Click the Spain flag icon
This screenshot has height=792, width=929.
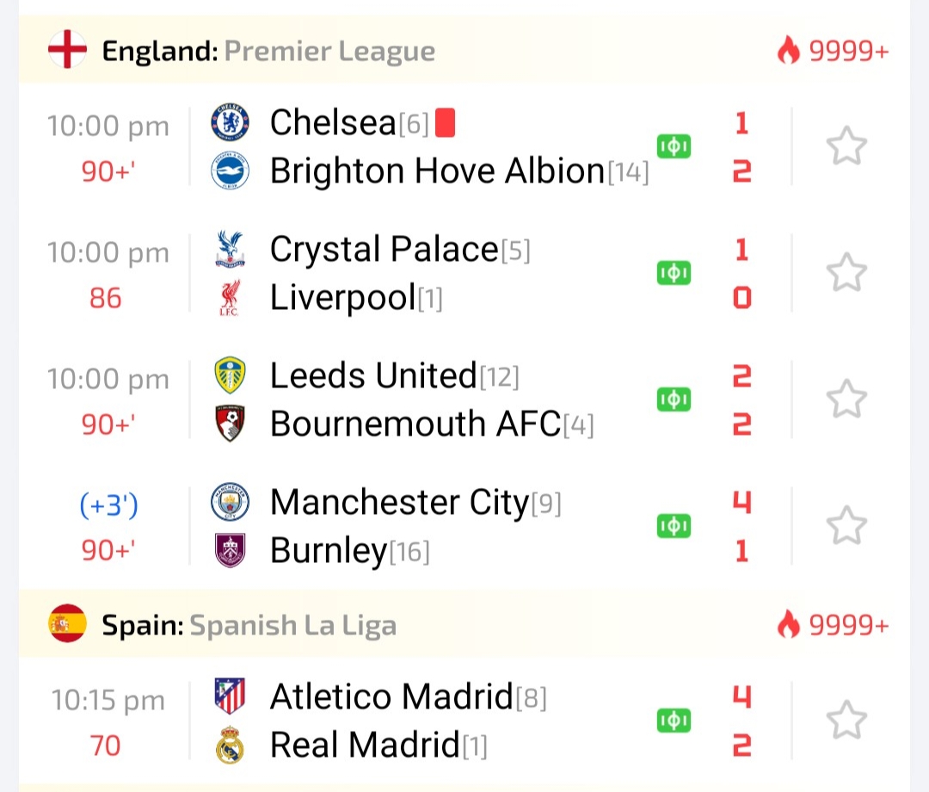coord(67,624)
